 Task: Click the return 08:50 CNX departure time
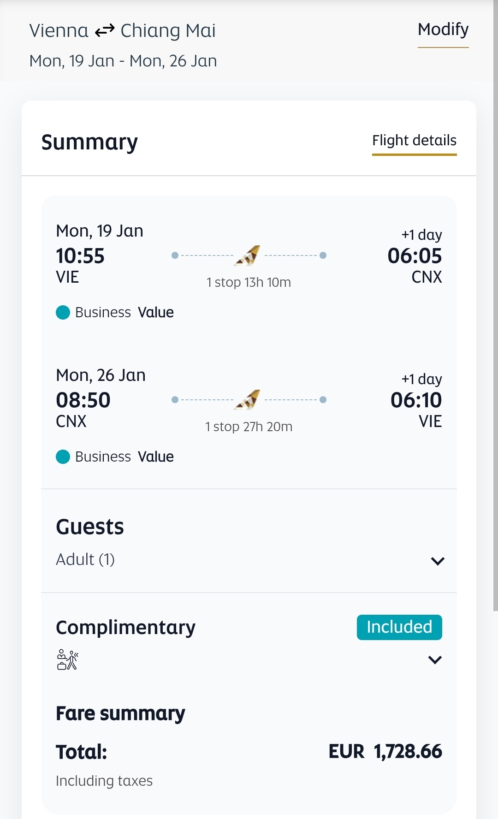(83, 400)
